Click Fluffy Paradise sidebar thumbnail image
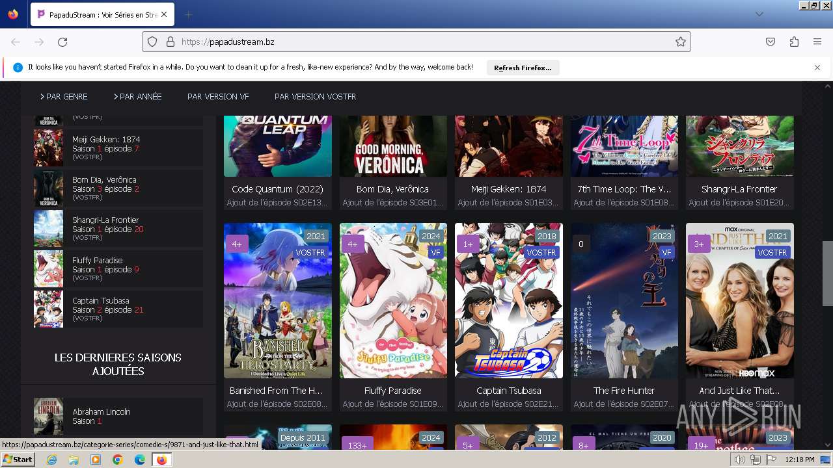Image resolution: width=833 pixels, height=468 pixels. click(48, 269)
